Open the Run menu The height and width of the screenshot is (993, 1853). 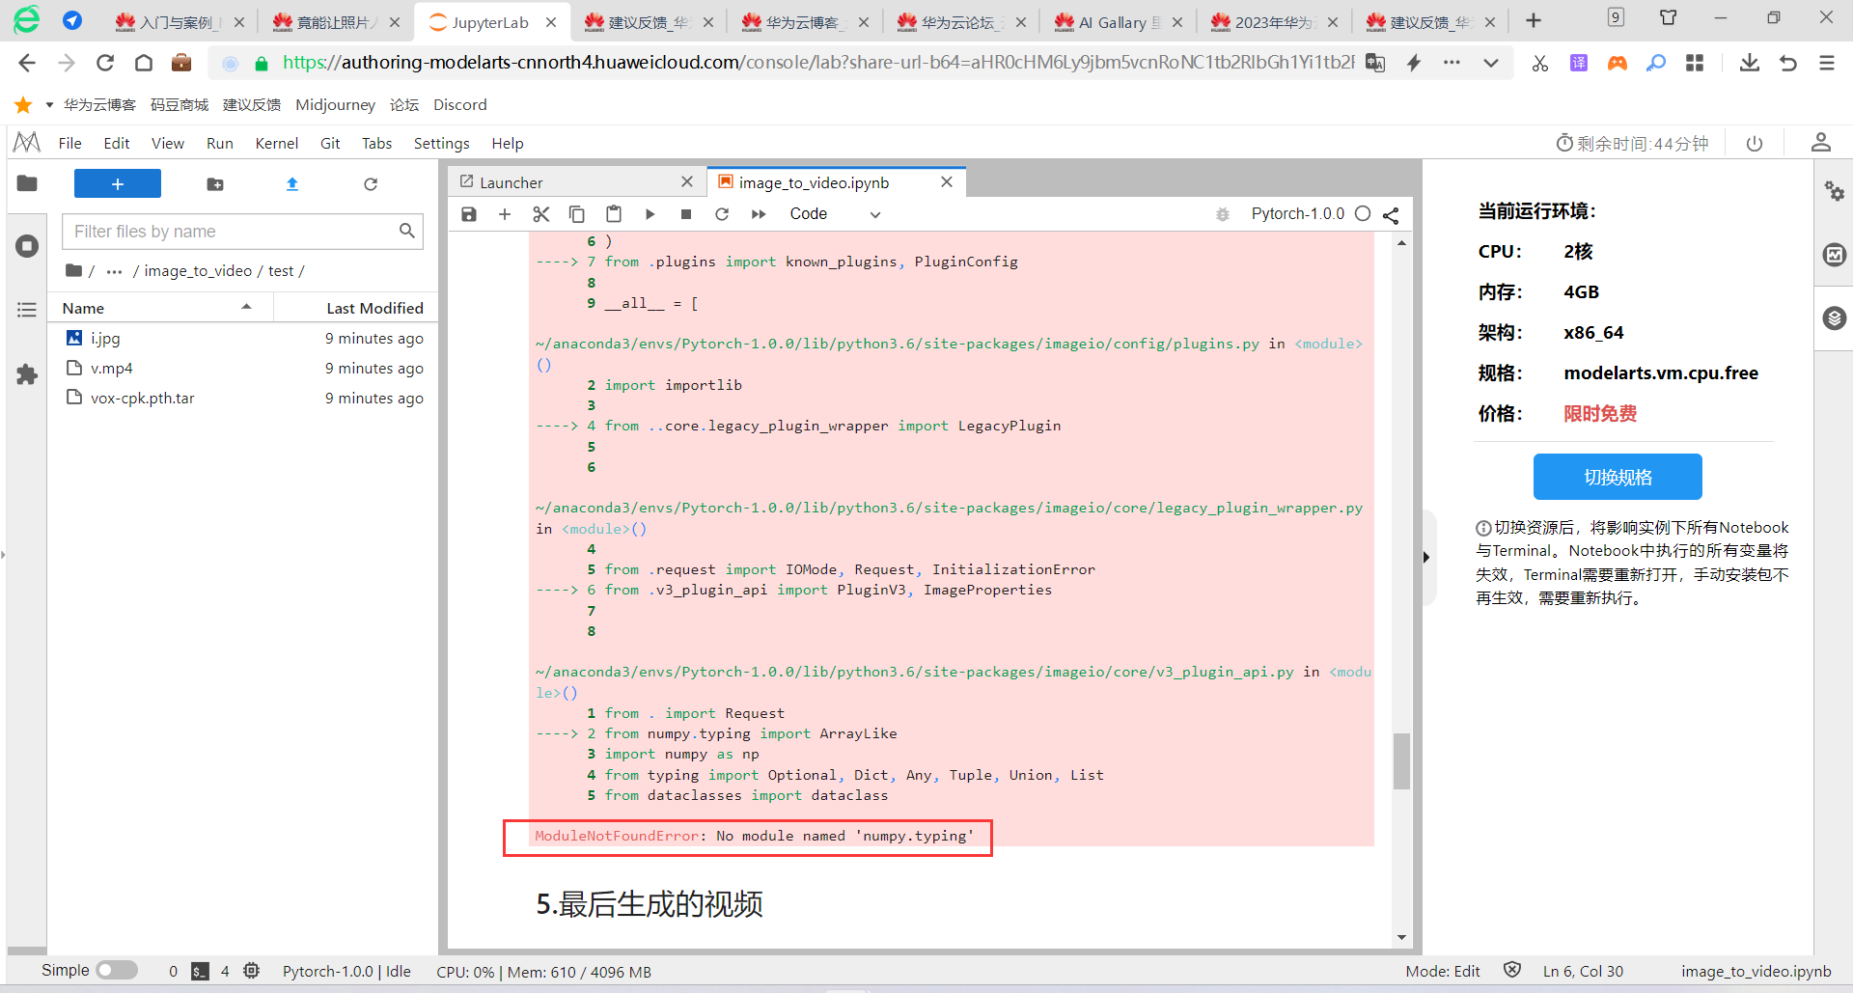tap(220, 144)
